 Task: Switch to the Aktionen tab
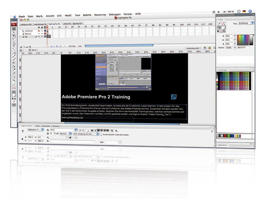(x=56, y=126)
